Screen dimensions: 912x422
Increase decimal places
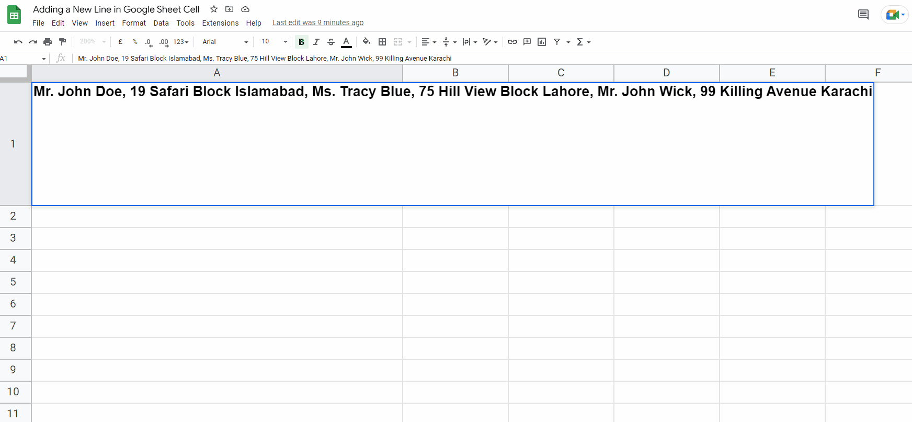164,42
